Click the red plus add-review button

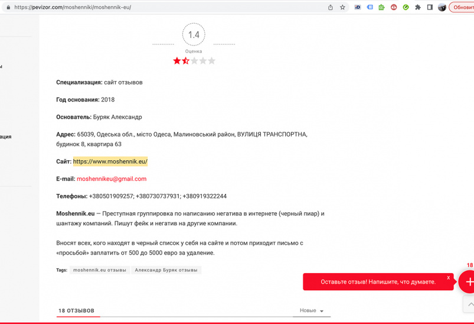467,282
